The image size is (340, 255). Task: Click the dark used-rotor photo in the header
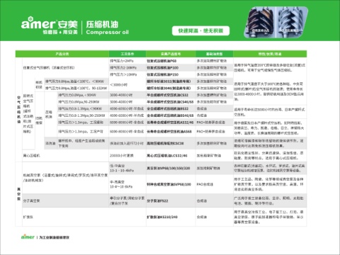click(x=260, y=22)
